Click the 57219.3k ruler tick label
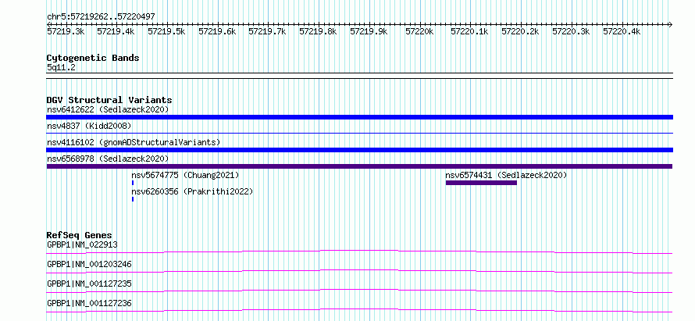This screenshot has width=695, height=321. (66, 31)
